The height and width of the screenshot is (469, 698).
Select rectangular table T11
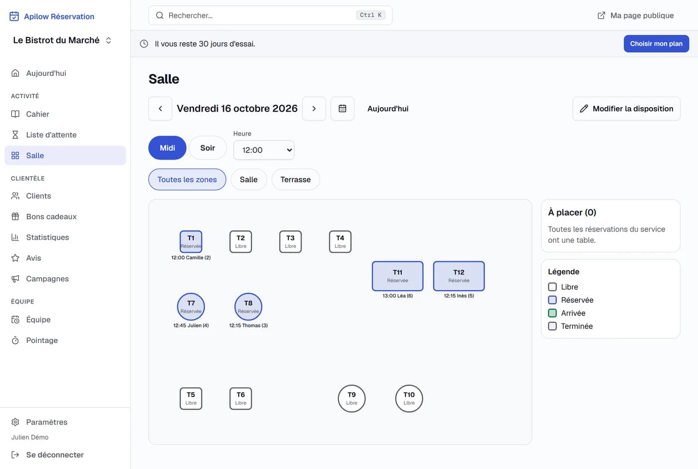click(398, 276)
